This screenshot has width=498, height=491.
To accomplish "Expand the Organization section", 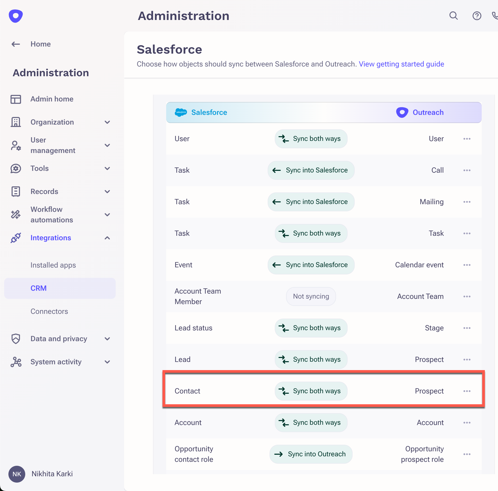I will 107,122.
